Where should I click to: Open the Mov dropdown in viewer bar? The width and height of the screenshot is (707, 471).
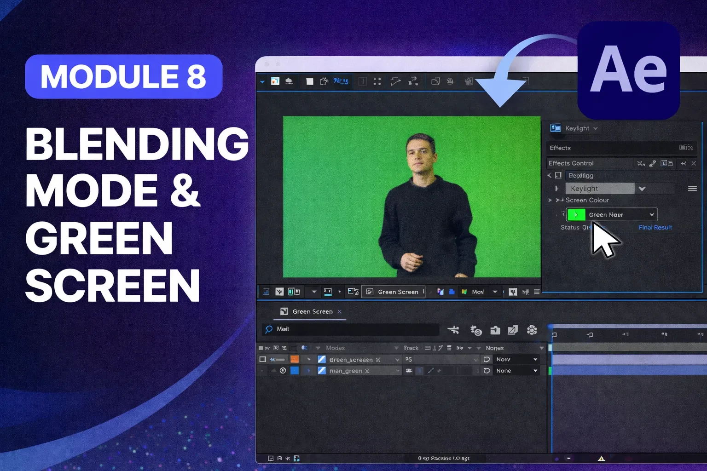click(495, 292)
